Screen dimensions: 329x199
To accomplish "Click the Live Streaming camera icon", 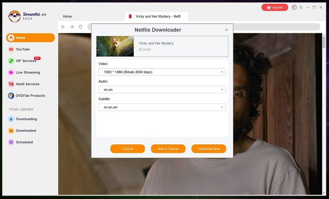I will 11,72.
